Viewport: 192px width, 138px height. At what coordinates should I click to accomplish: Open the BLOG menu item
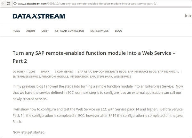(118, 31)
